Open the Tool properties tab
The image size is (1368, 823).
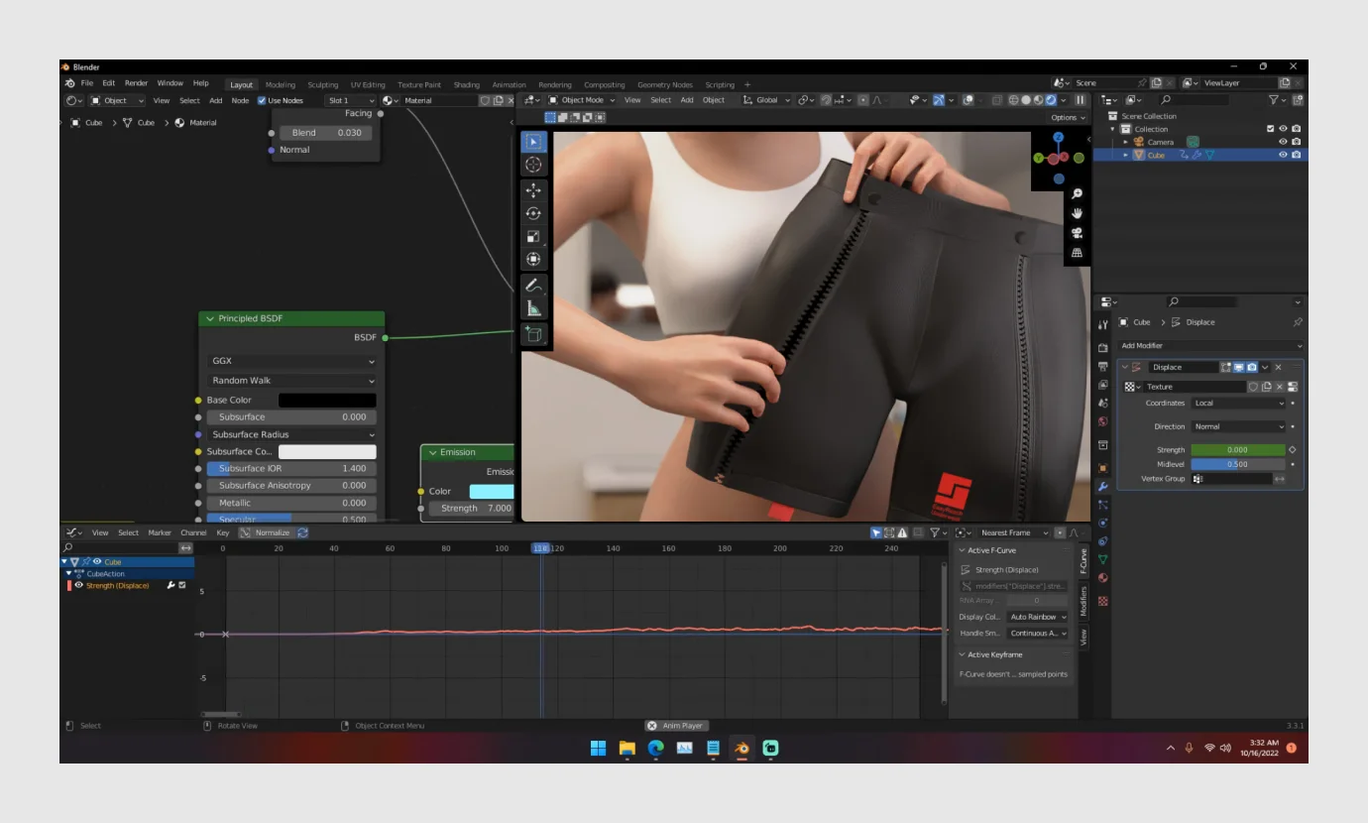1102,324
